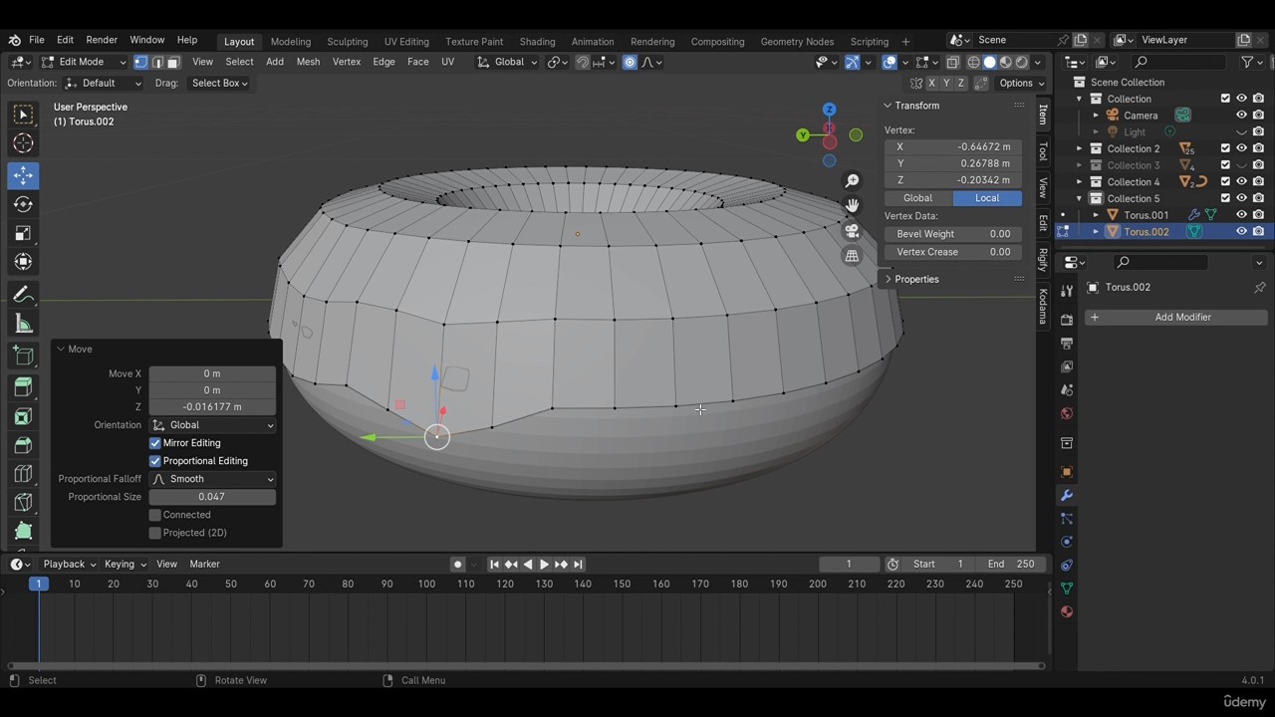Screen dimensions: 1275x717
Task: Open the Modifiers properties wrench tab
Action: (x=1067, y=496)
